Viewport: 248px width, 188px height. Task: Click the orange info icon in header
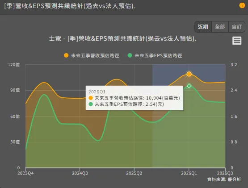(x=242, y=5)
